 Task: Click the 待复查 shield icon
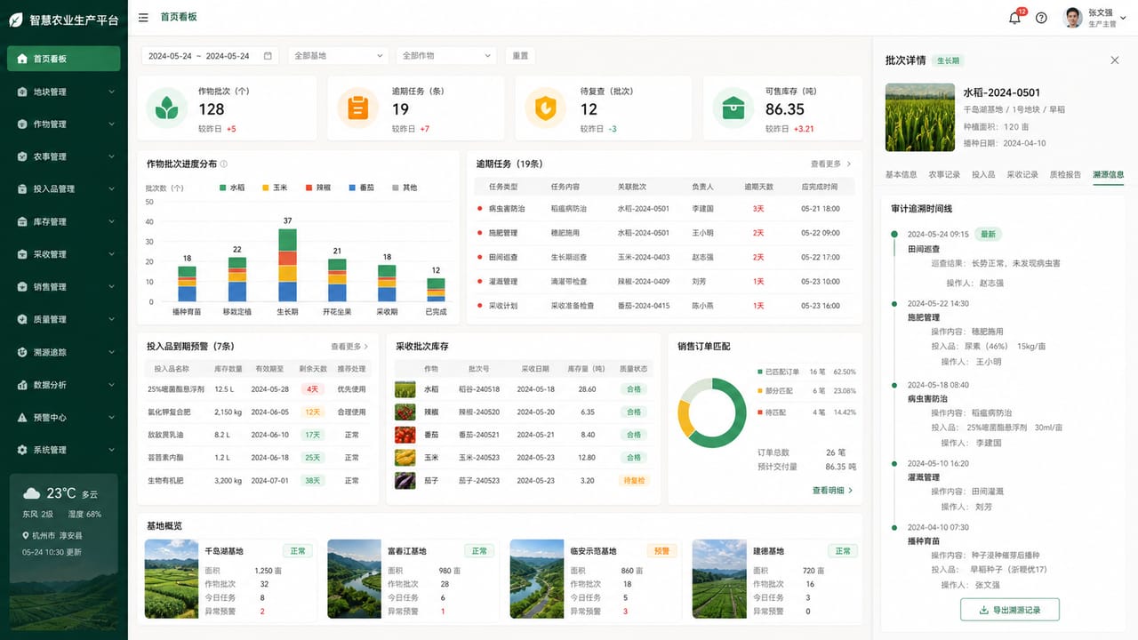click(545, 108)
